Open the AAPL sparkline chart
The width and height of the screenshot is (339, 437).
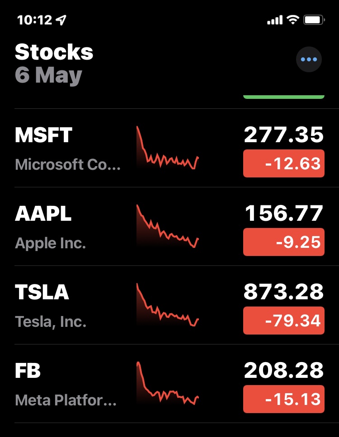(167, 226)
